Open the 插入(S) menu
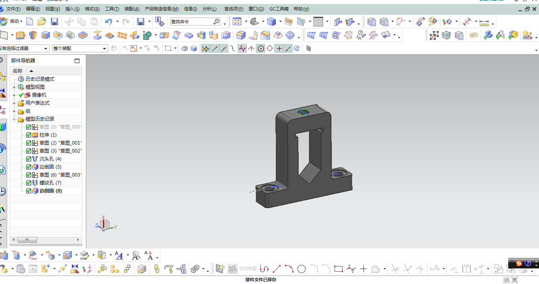This screenshot has width=539, height=284. [72, 9]
